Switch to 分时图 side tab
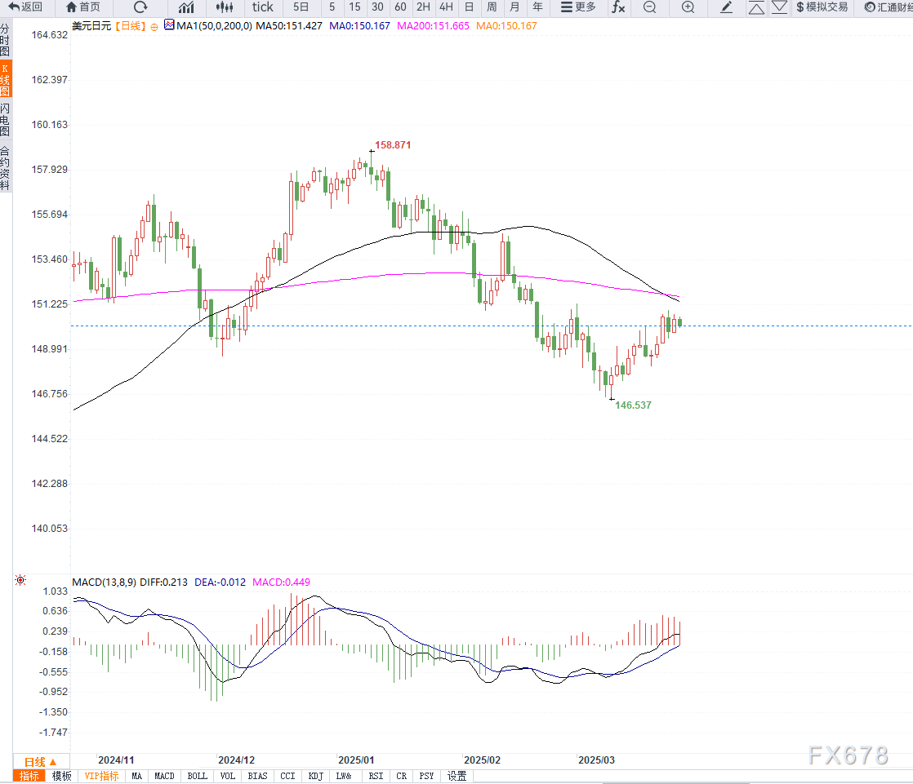913x784 pixels. click(x=5, y=39)
